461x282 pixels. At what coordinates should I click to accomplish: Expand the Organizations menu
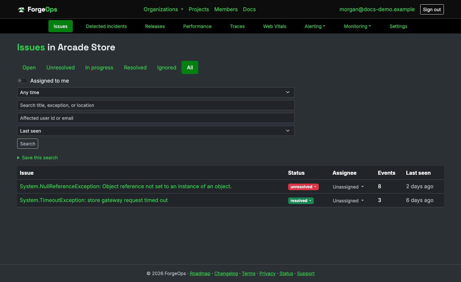(x=163, y=10)
